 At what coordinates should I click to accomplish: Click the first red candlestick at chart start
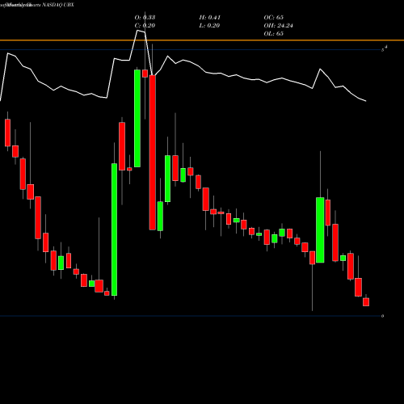tap(7, 133)
